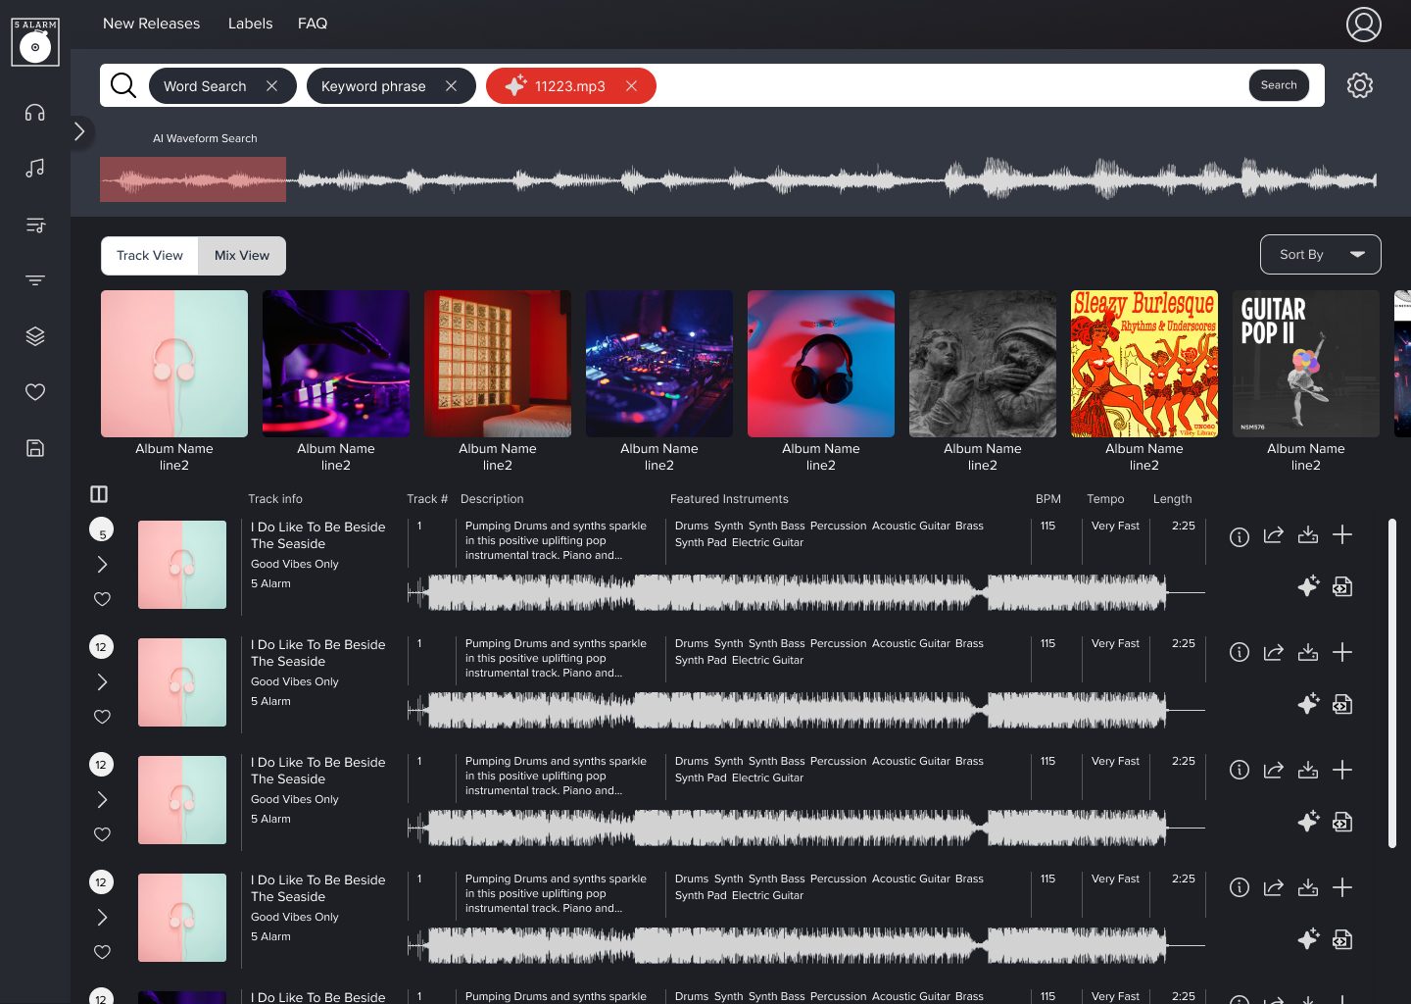
Task: Click the music note sidebar icon
Action: (35, 169)
